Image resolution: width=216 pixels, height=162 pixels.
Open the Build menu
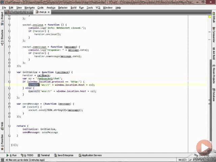(x=74, y=8)
